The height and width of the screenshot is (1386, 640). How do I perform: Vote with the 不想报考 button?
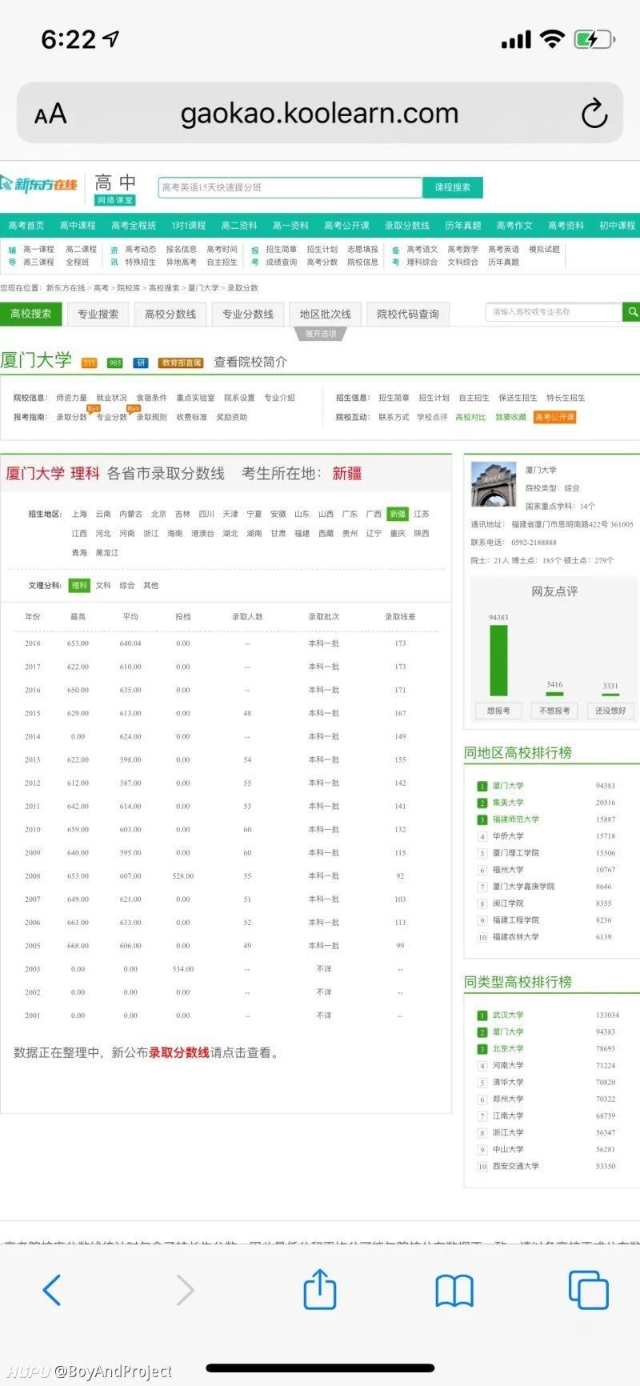554,711
